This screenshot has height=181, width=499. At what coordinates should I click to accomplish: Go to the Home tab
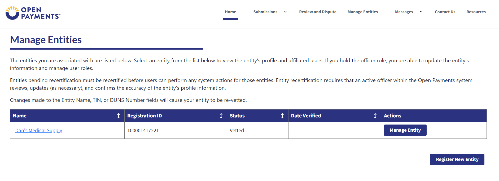(x=230, y=12)
